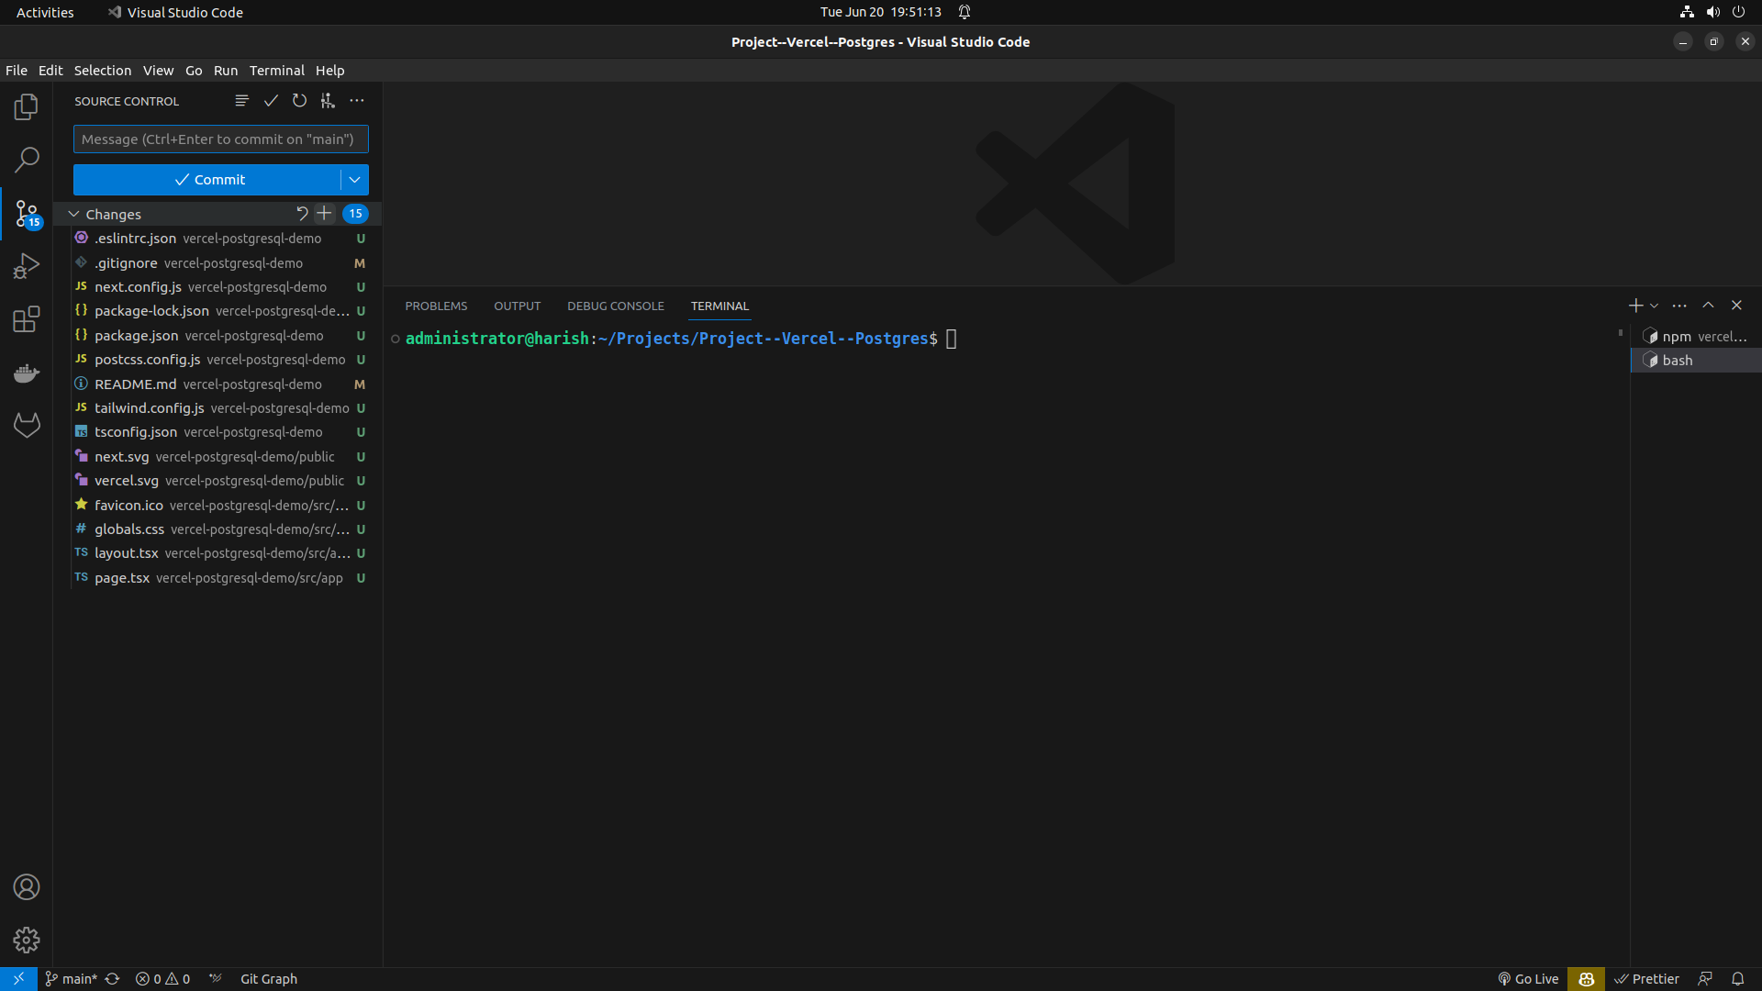Open Manage gear settings menu
The width and height of the screenshot is (1762, 991).
click(27, 940)
